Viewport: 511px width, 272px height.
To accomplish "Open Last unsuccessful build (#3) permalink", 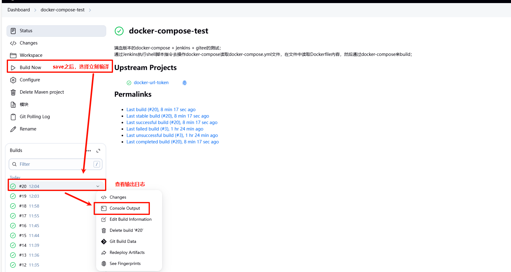I will [172, 135].
